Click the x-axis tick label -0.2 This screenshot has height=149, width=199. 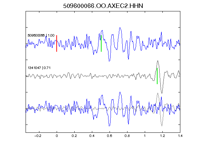click(x=38, y=136)
